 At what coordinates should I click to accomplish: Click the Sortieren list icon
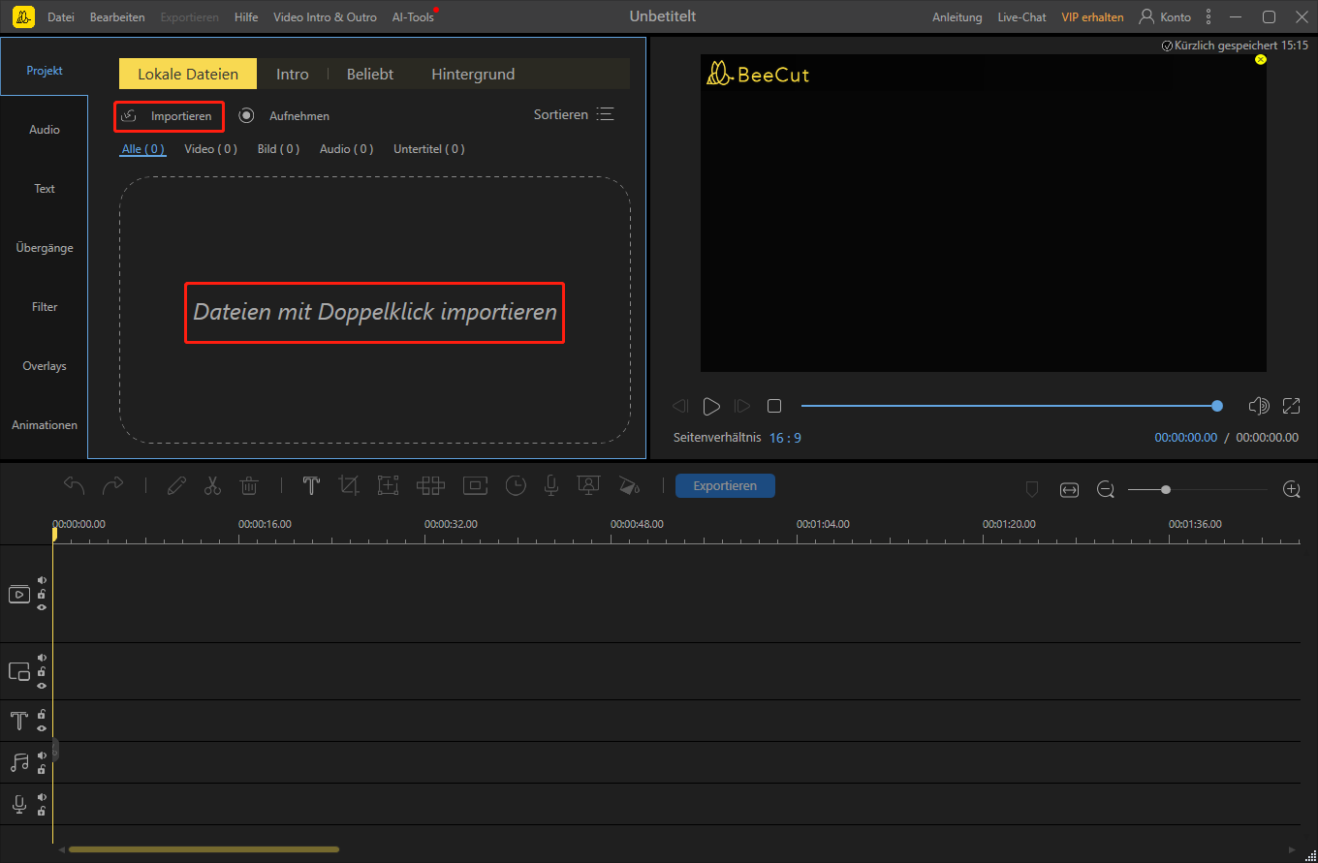pos(606,114)
